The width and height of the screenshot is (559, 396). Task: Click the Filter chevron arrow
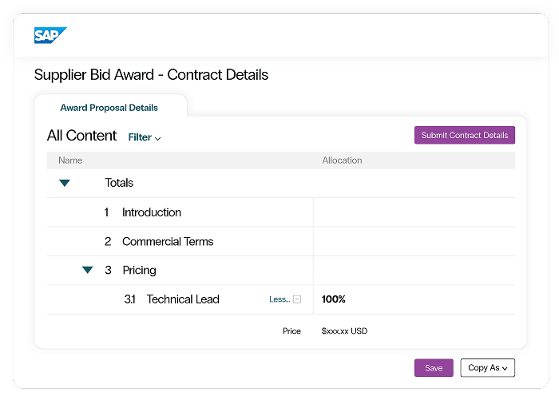tap(157, 138)
